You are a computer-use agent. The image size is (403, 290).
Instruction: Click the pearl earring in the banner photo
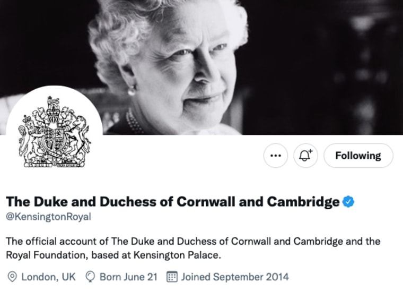point(132,91)
